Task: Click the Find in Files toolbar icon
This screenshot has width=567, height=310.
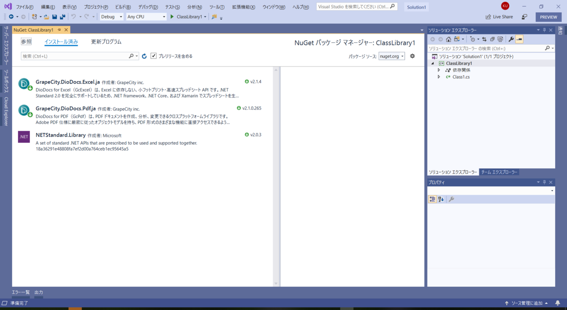Action: (214, 17)
